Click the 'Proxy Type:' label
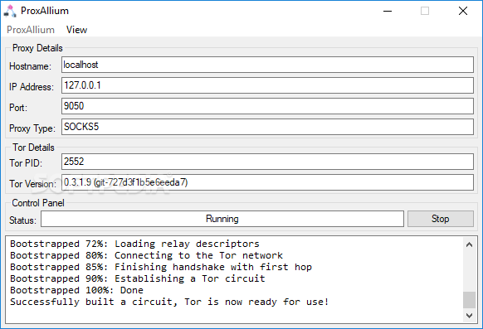Viewport: 483px width, 329px height. pos(32,128)
